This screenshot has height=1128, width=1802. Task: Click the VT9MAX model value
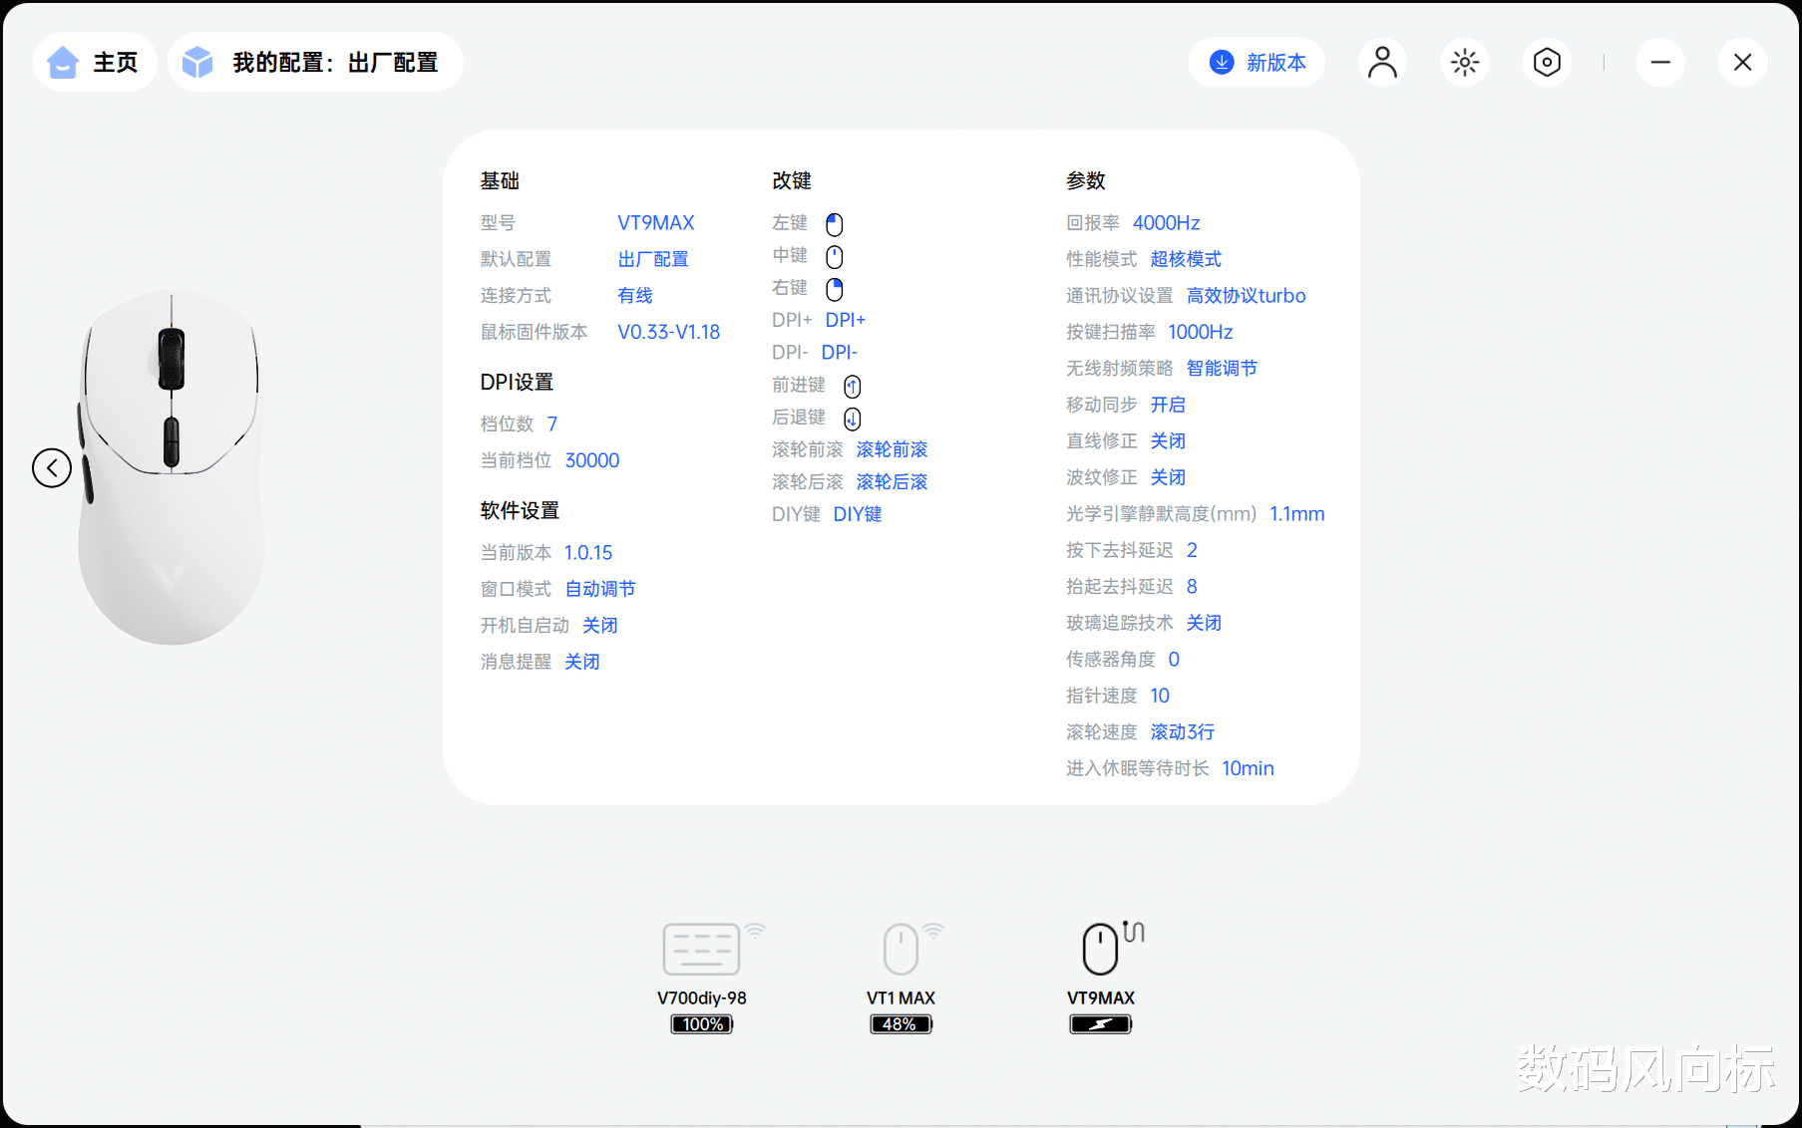point(656,223)
